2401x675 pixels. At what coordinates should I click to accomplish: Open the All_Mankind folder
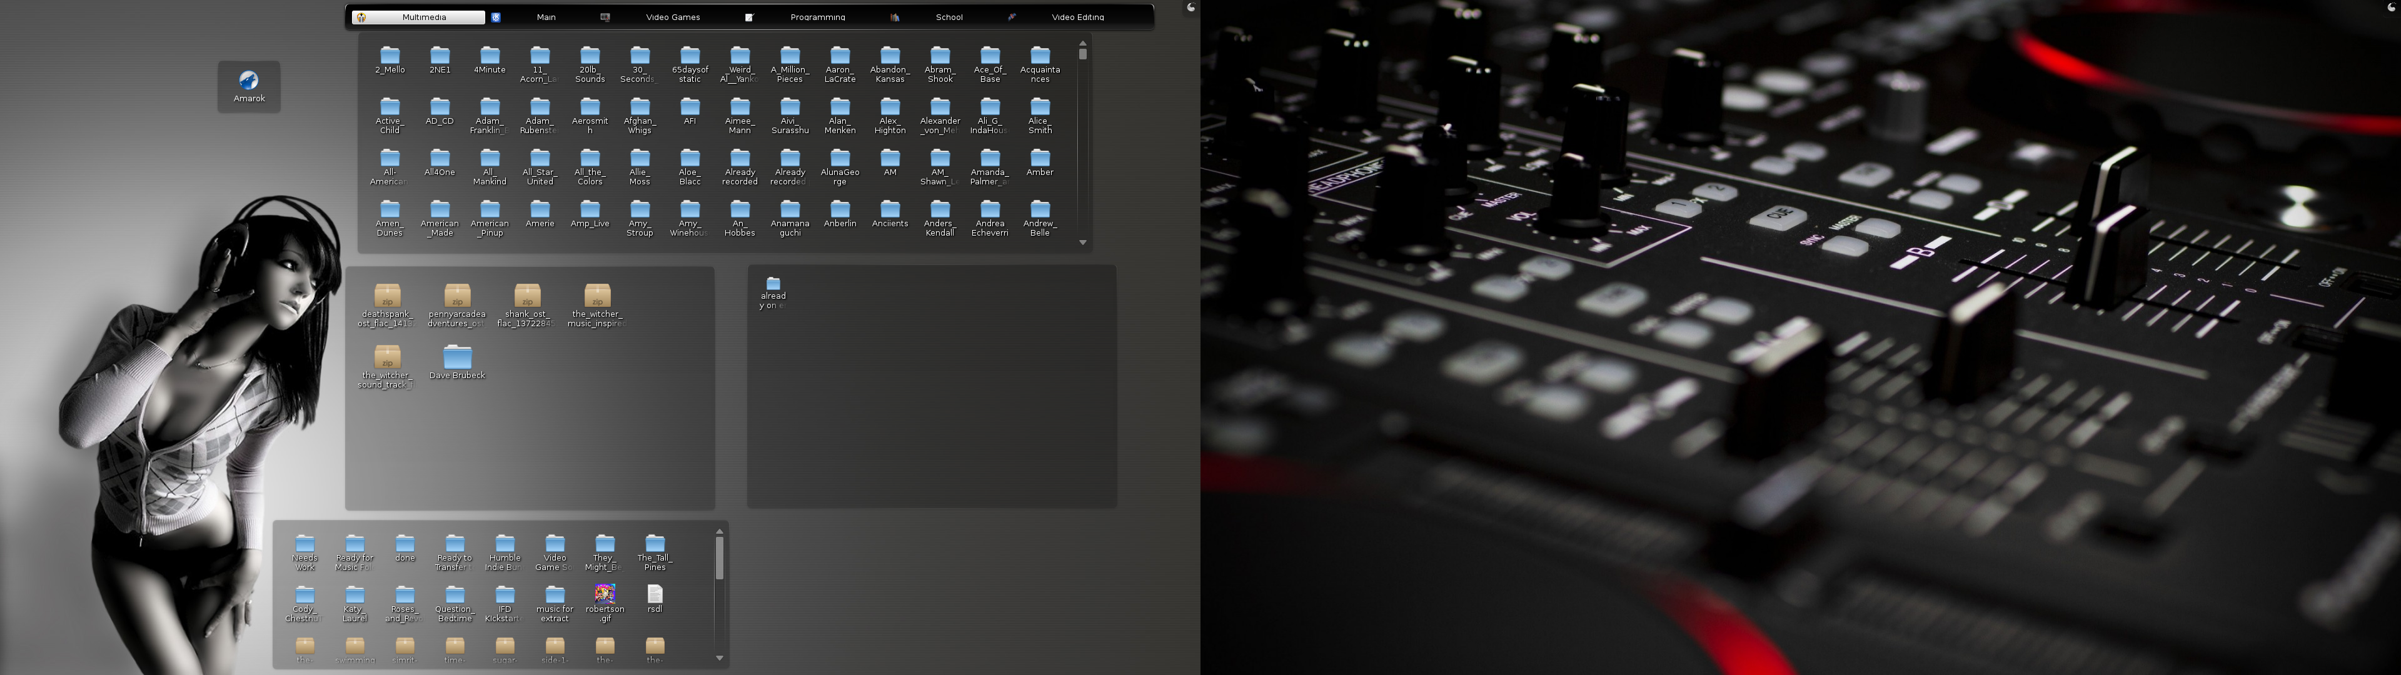(x=490, y=166)
